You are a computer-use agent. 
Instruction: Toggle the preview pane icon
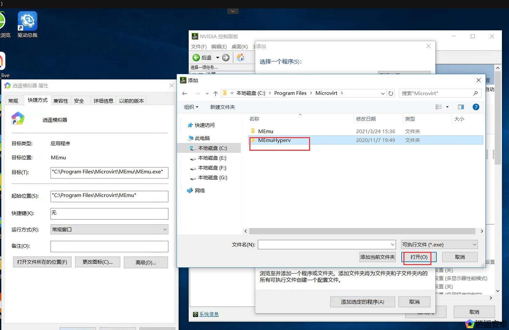461,107
